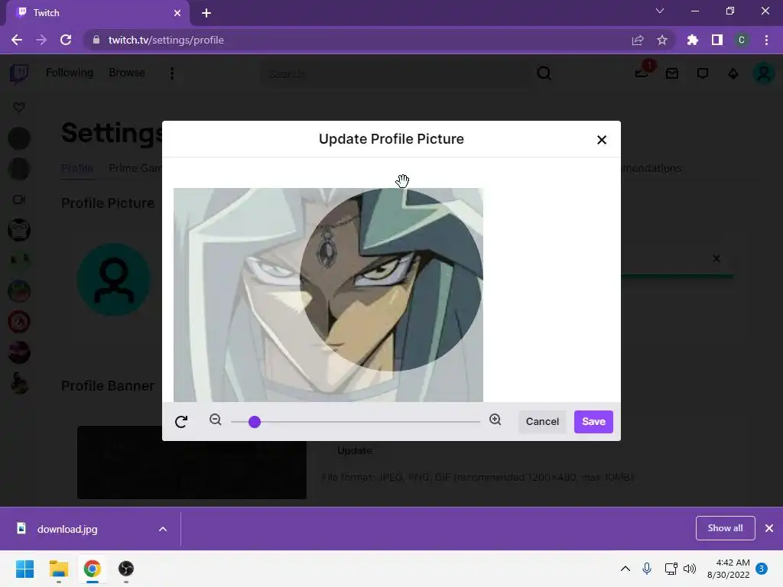The image size is (783, 587).
Task: Bookmark this page with the star icon
Action: tap(662, 40)
